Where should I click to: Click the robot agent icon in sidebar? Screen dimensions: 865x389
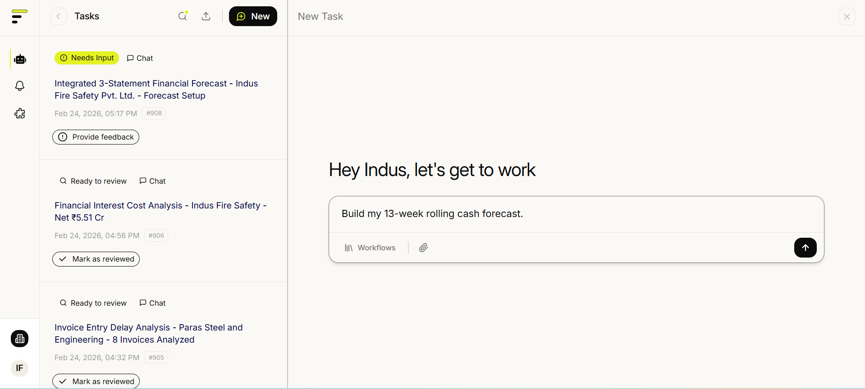20,59
